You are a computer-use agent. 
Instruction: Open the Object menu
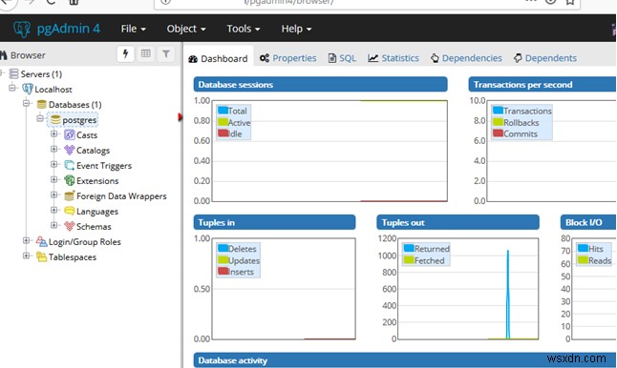tap(186, 29)
